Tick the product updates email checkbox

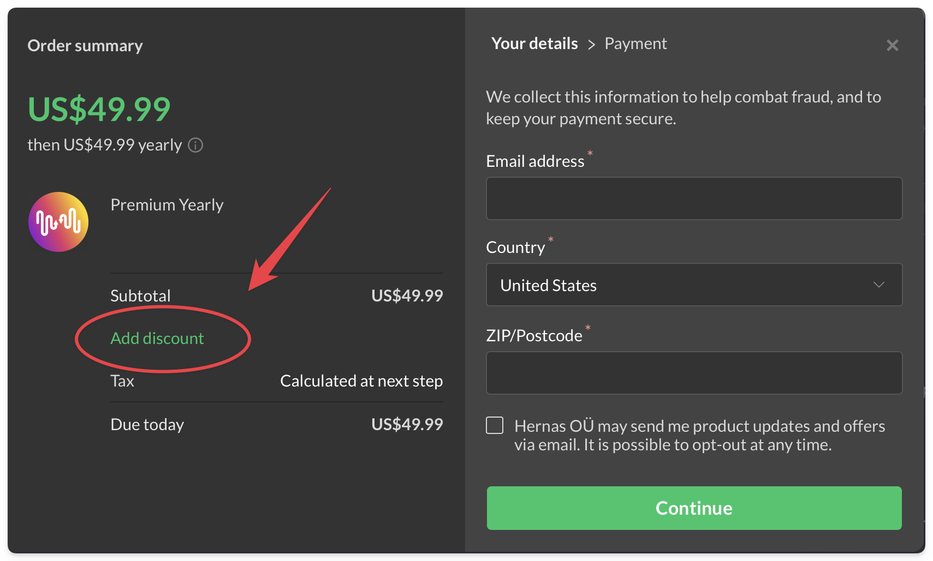495,425
